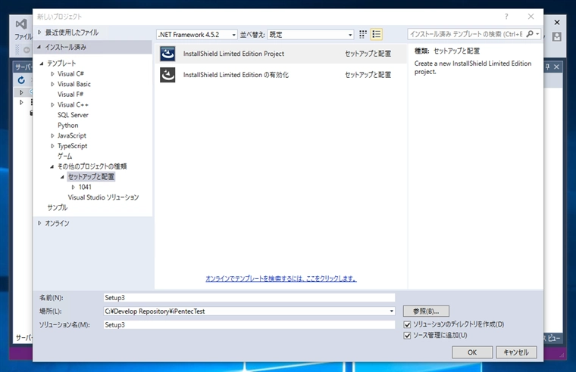
Task: Click the refresh icon in Server Explorer
Action: (x=21, y=80)
